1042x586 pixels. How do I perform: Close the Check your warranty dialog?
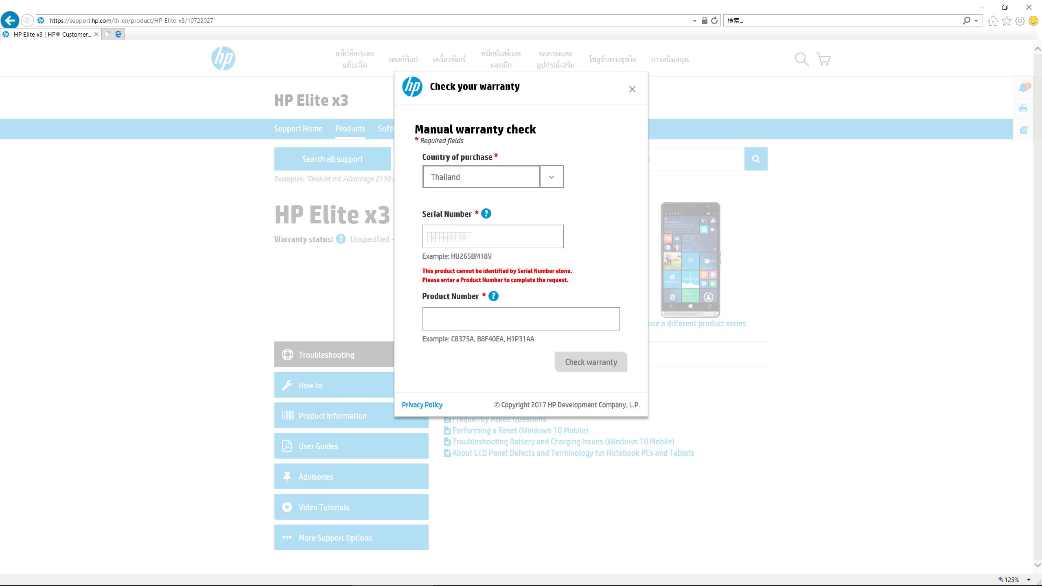(632, 89)
